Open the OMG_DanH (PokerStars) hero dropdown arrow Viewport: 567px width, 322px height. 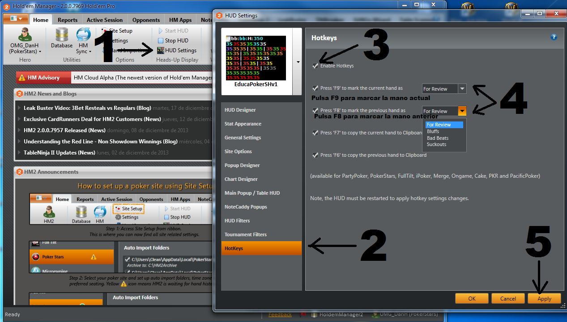pyautogui.click(x=40, y=52)
